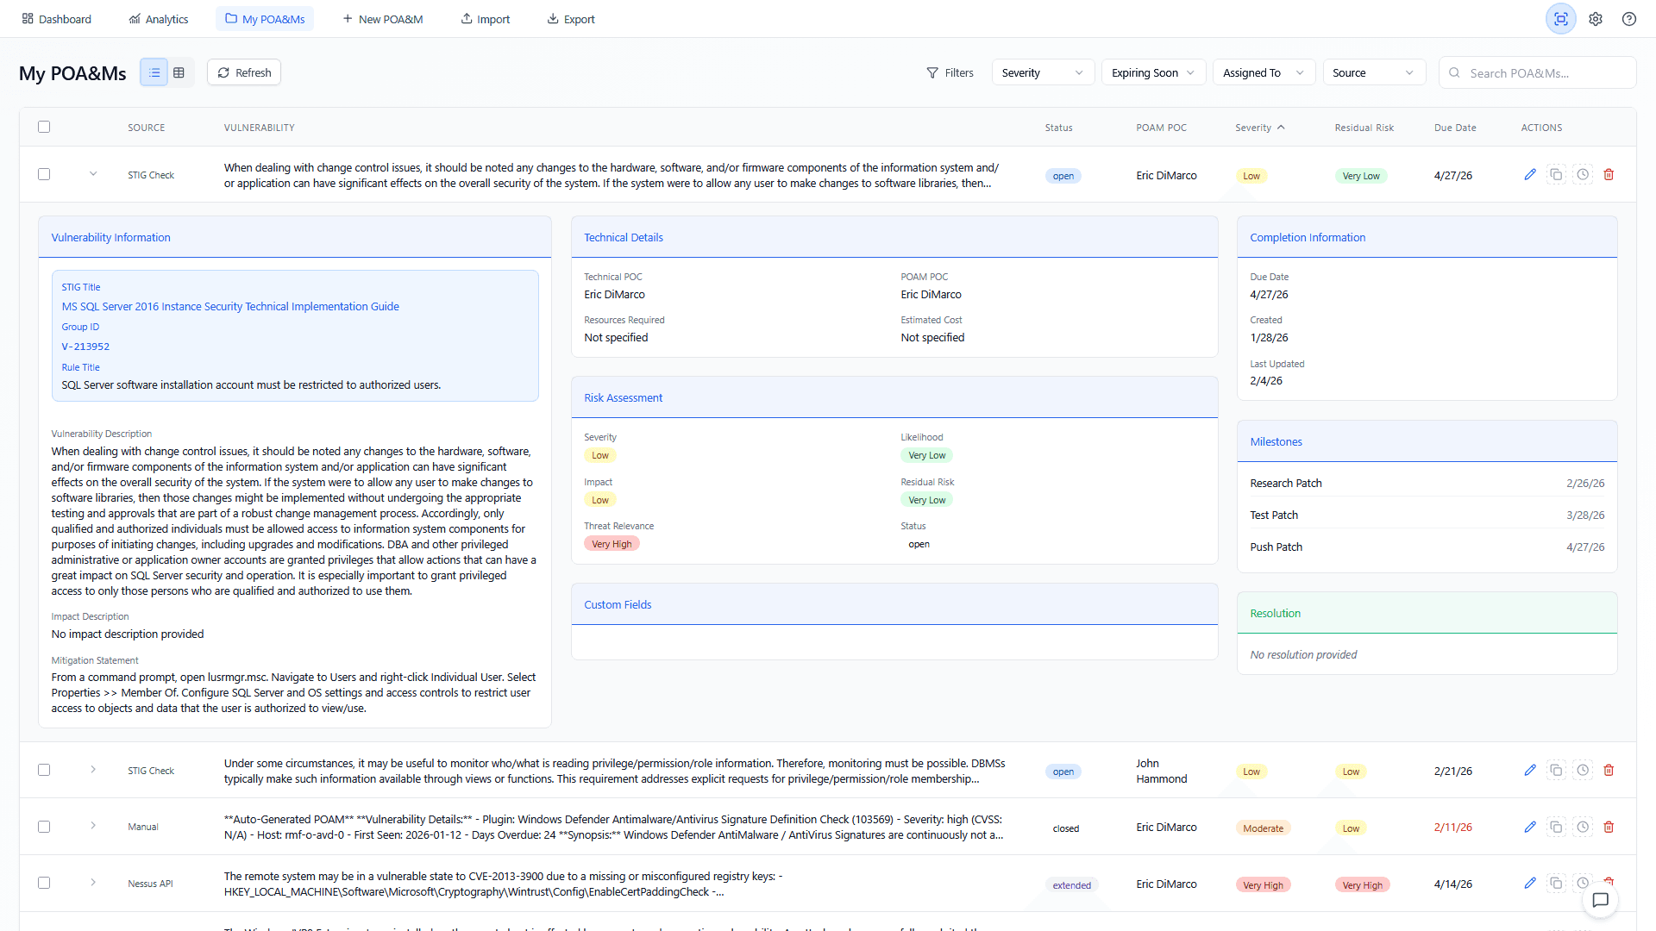Check the select-all checkbox in table header
This screenshot has height=931, width=1656.
point(44,128)
